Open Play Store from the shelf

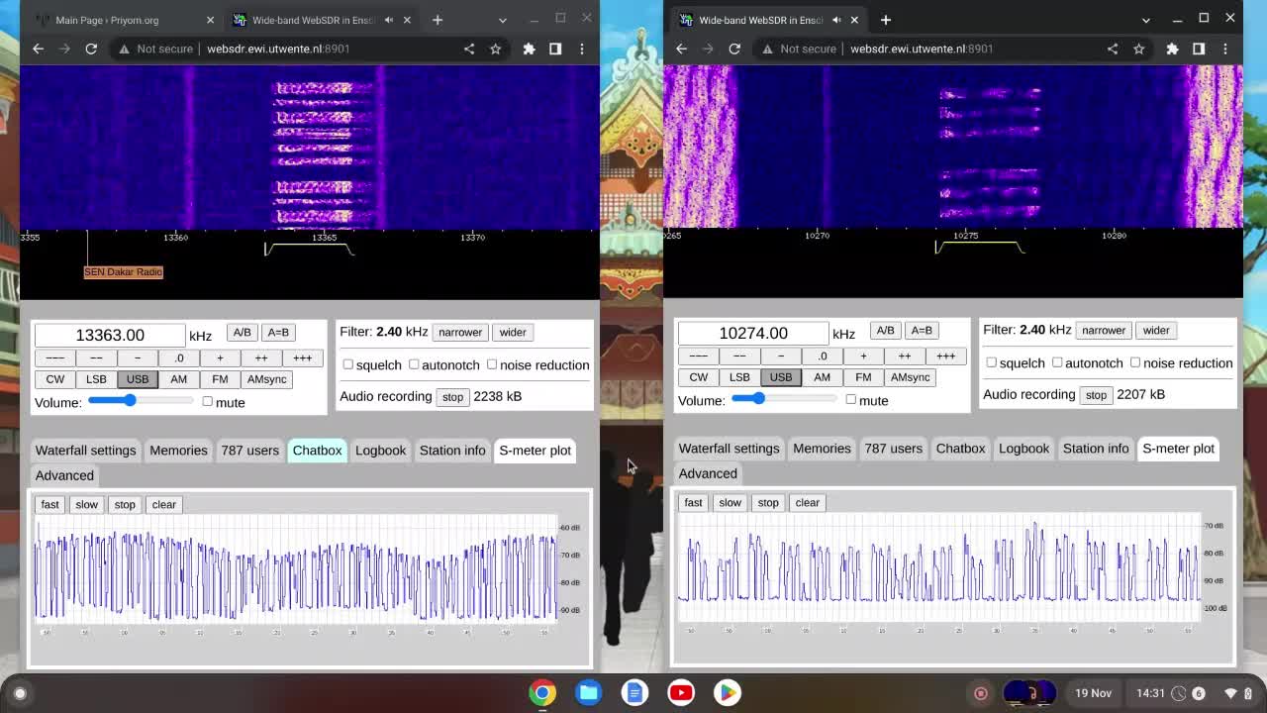coord(728,692)
